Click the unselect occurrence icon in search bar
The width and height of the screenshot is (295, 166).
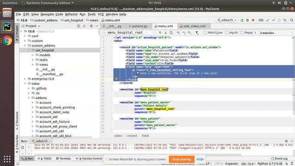coord(184,33)
